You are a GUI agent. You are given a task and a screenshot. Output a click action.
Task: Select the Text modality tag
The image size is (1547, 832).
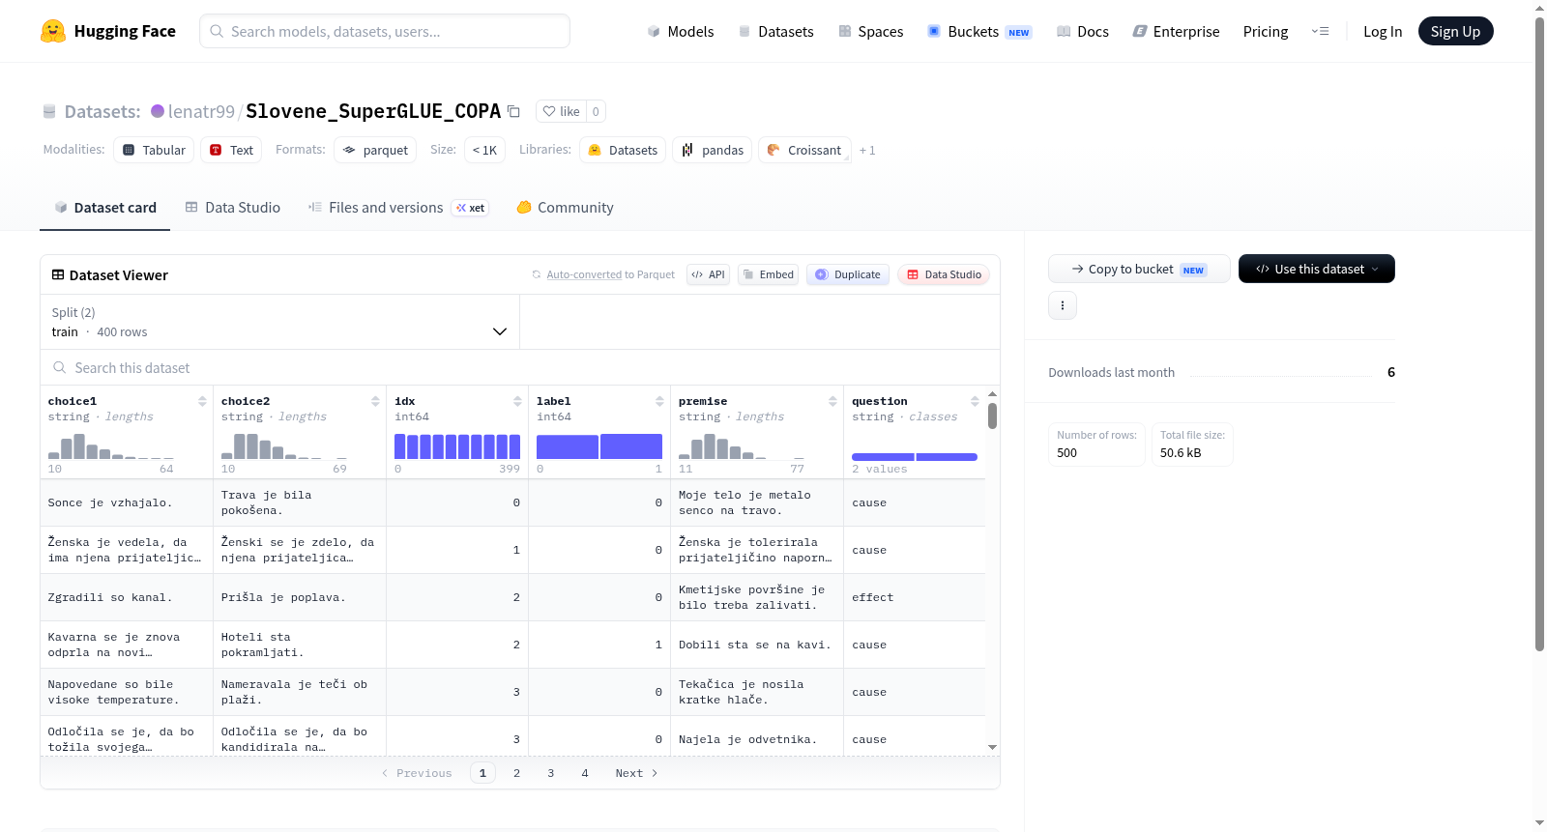[231, 150]
